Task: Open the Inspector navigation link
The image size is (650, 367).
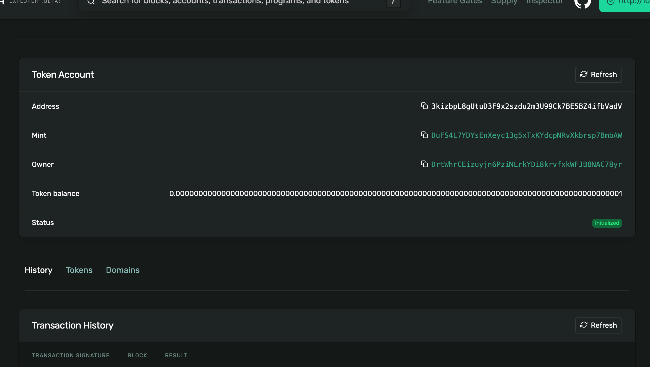Action: 544,2
